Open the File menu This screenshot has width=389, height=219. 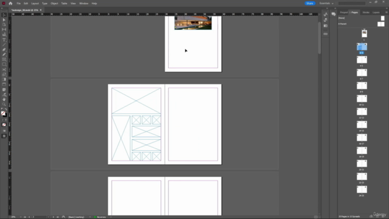[x=19, y=4]
